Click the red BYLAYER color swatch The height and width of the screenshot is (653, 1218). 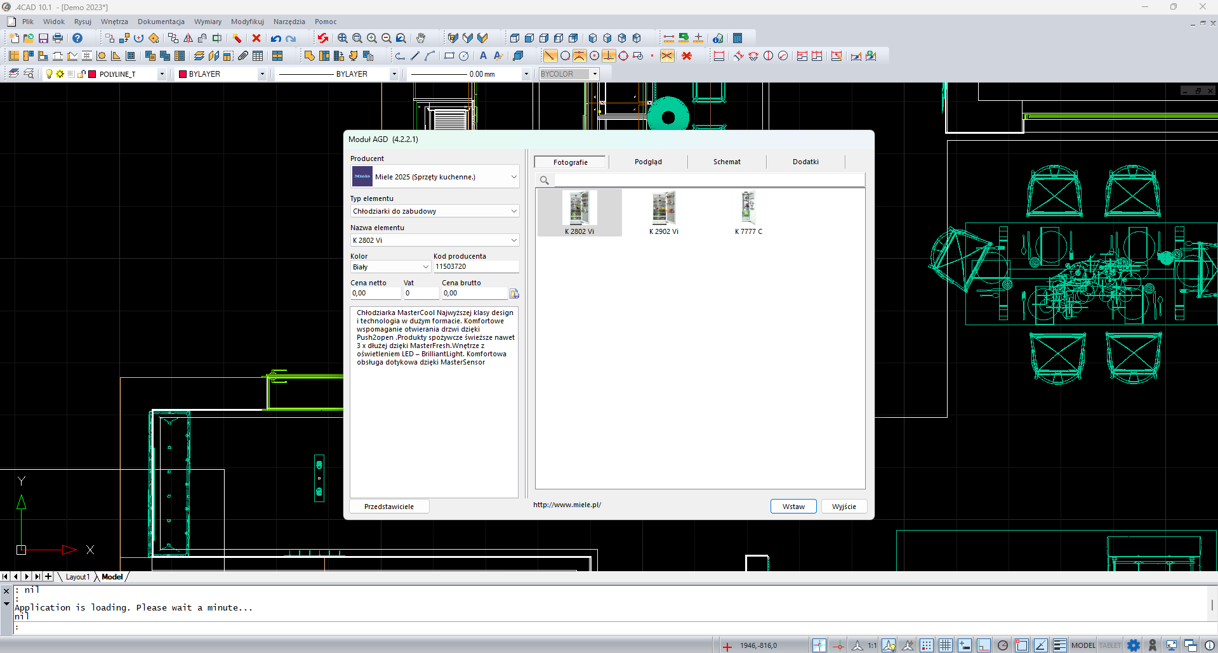click(183, 74)
